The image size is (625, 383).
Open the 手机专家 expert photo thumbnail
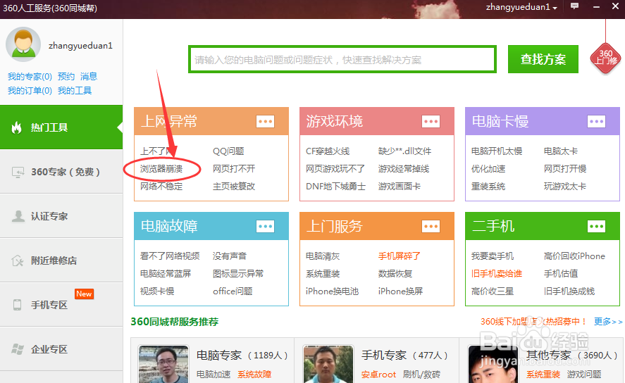click(x=328, y=364)
